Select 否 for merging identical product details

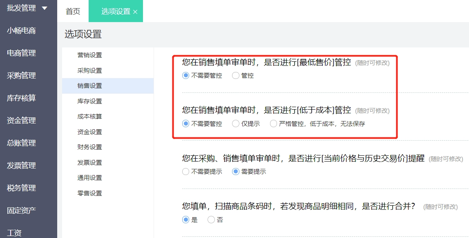211,220
